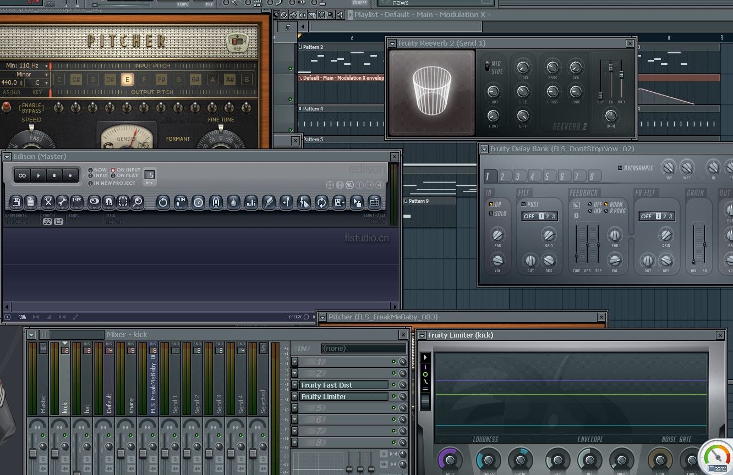The height and width of the screenshot is (475, 733).
Task: Click Edison's stopwatch time-stretch icon
Action: tap(198, 202)
